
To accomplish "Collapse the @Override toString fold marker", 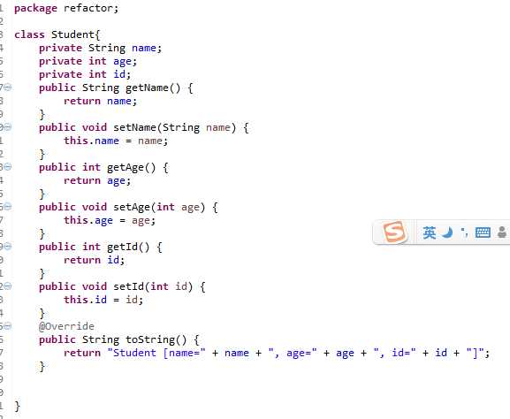I will click(8, 326).
